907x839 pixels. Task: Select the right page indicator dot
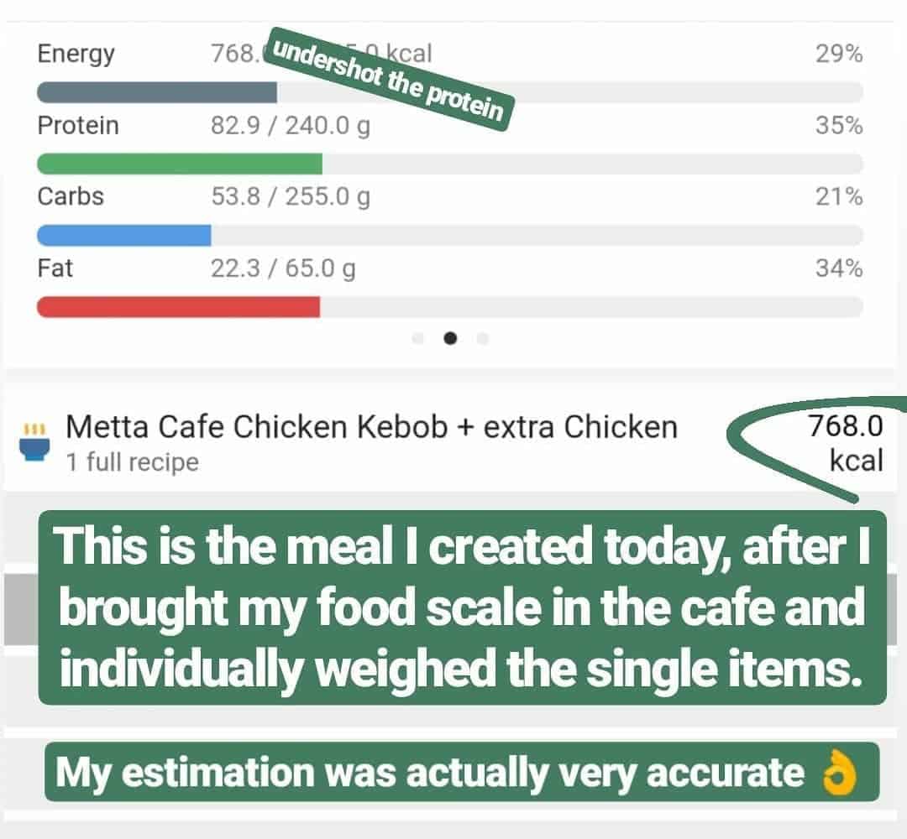(483, 339)
